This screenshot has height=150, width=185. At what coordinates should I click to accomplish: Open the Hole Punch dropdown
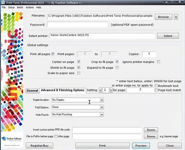coord(102,115)
